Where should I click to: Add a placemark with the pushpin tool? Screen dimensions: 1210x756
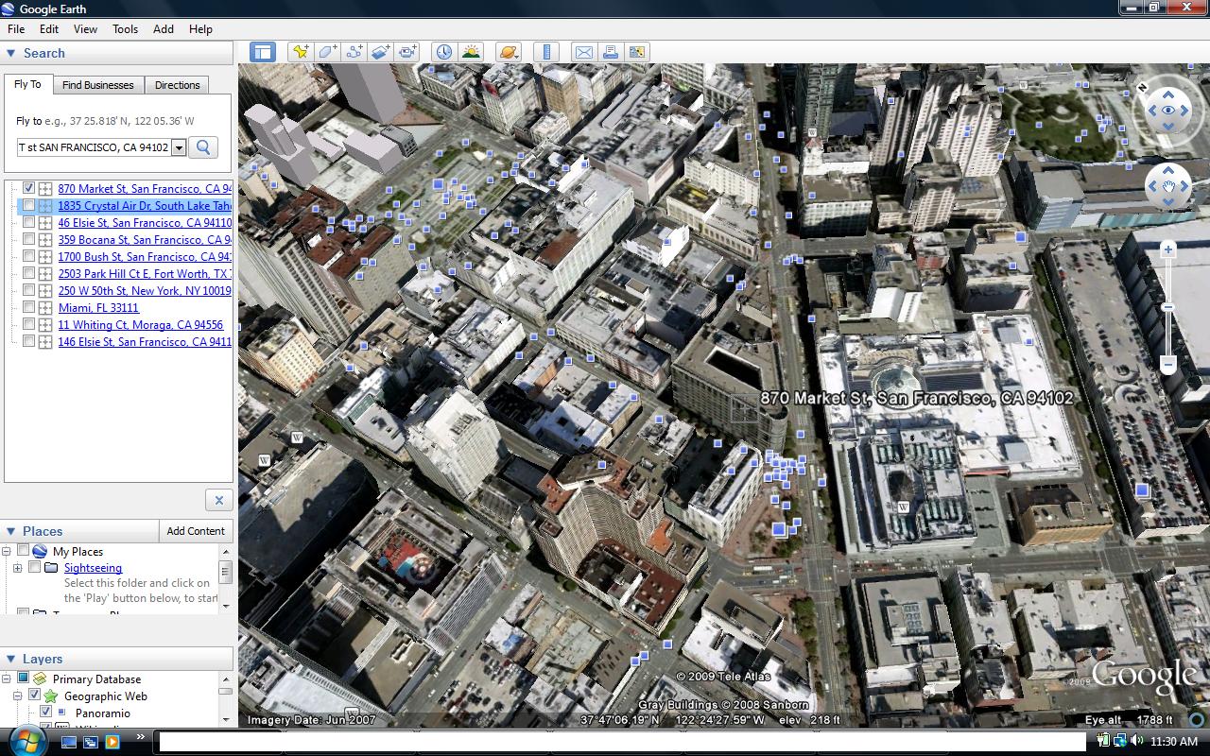(x=301, y=52)
